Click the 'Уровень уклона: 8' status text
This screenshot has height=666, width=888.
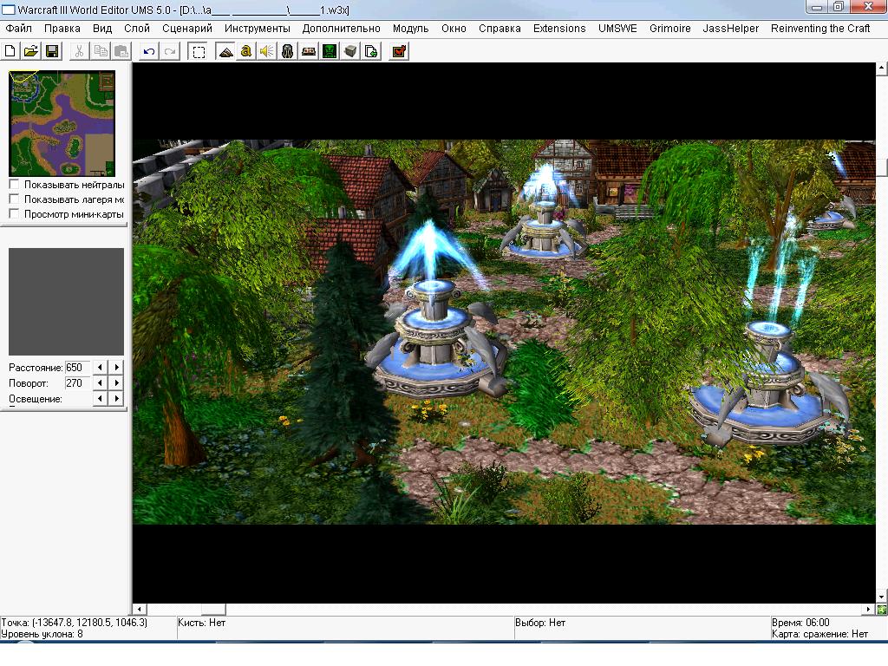(42, 634)
